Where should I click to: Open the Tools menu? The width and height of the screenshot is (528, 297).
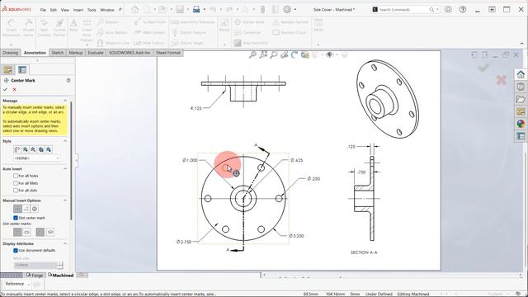[92, 10]
